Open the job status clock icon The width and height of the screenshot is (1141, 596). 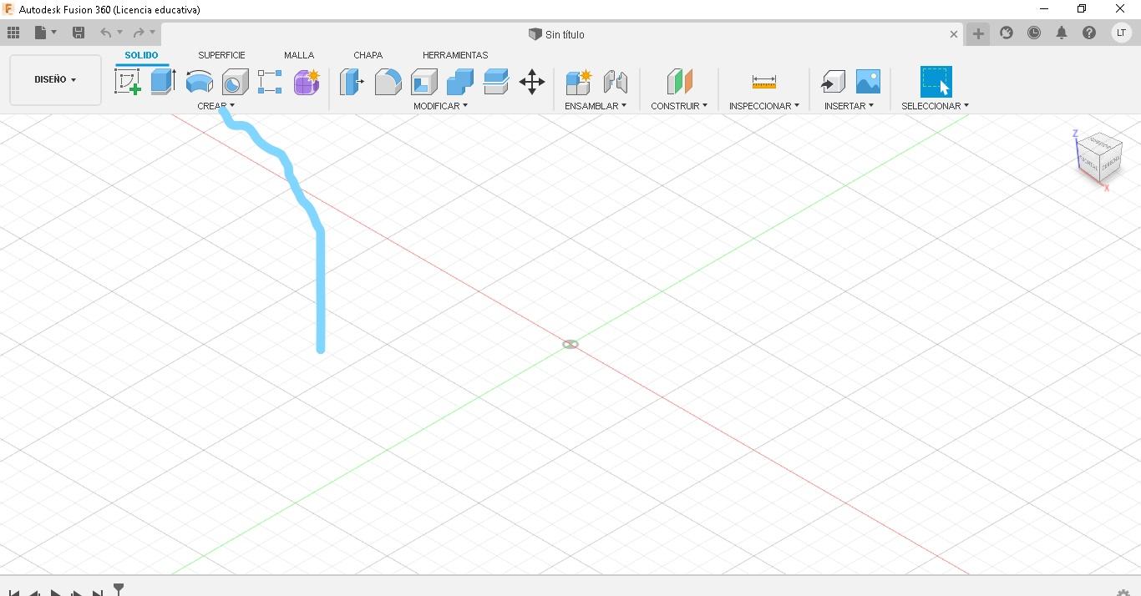(1034, 33)
